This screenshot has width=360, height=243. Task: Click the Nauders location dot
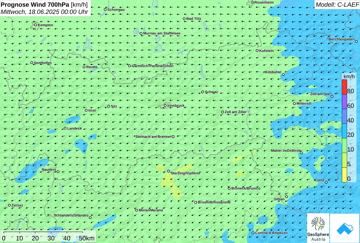point(58,172)
